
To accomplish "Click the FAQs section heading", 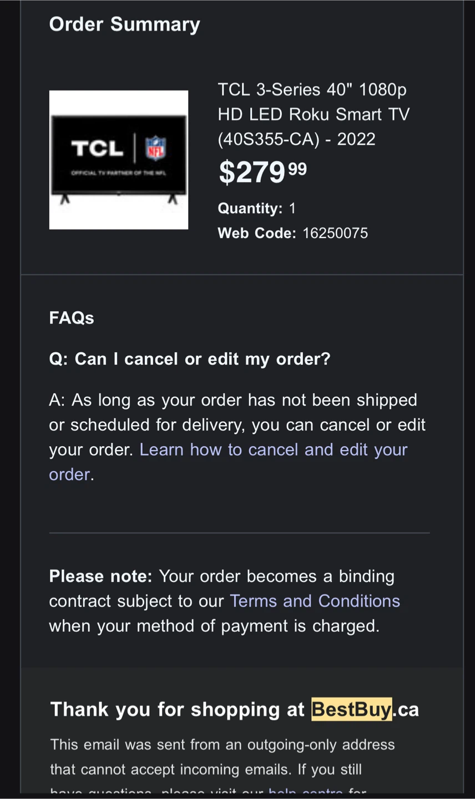I will 72,318.
